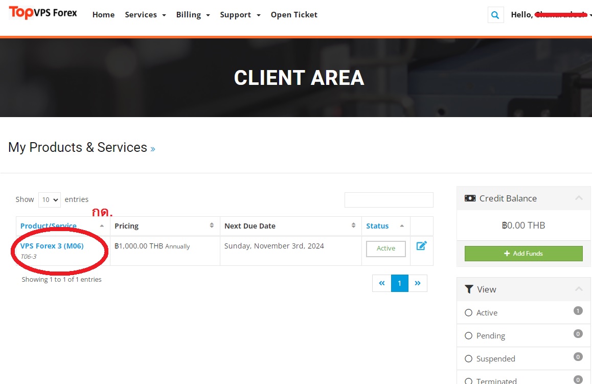
Task: Collapse the View panel chevron
Action: click(579, 289)
